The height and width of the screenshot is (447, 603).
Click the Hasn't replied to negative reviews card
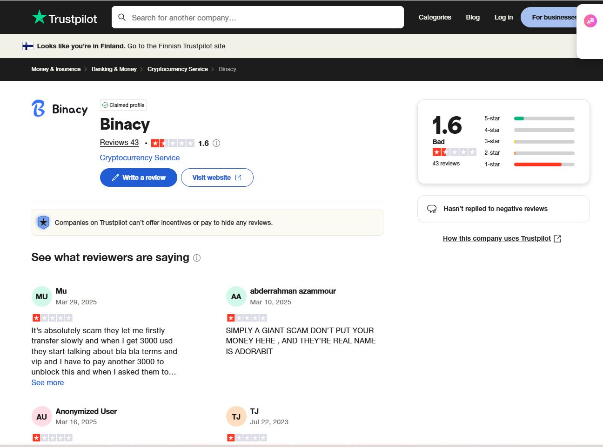(x=503, y=209)
